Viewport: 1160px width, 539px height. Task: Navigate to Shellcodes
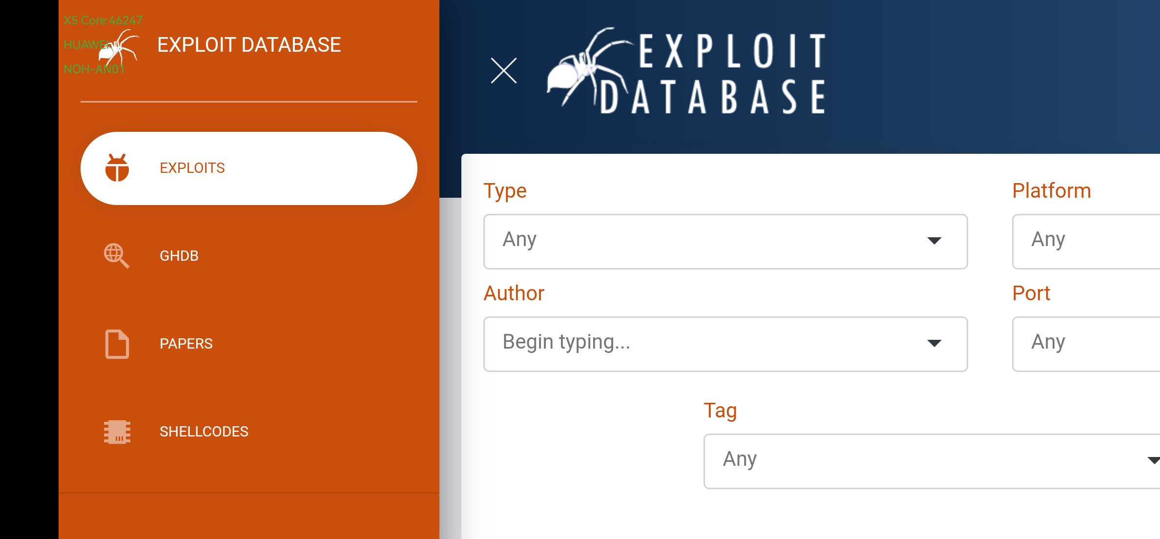249,432
